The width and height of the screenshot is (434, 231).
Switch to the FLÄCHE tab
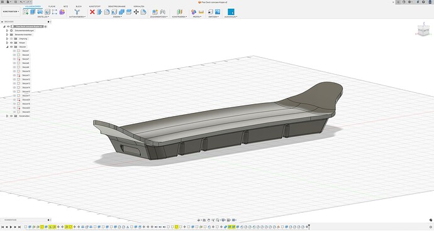point(52,6)
